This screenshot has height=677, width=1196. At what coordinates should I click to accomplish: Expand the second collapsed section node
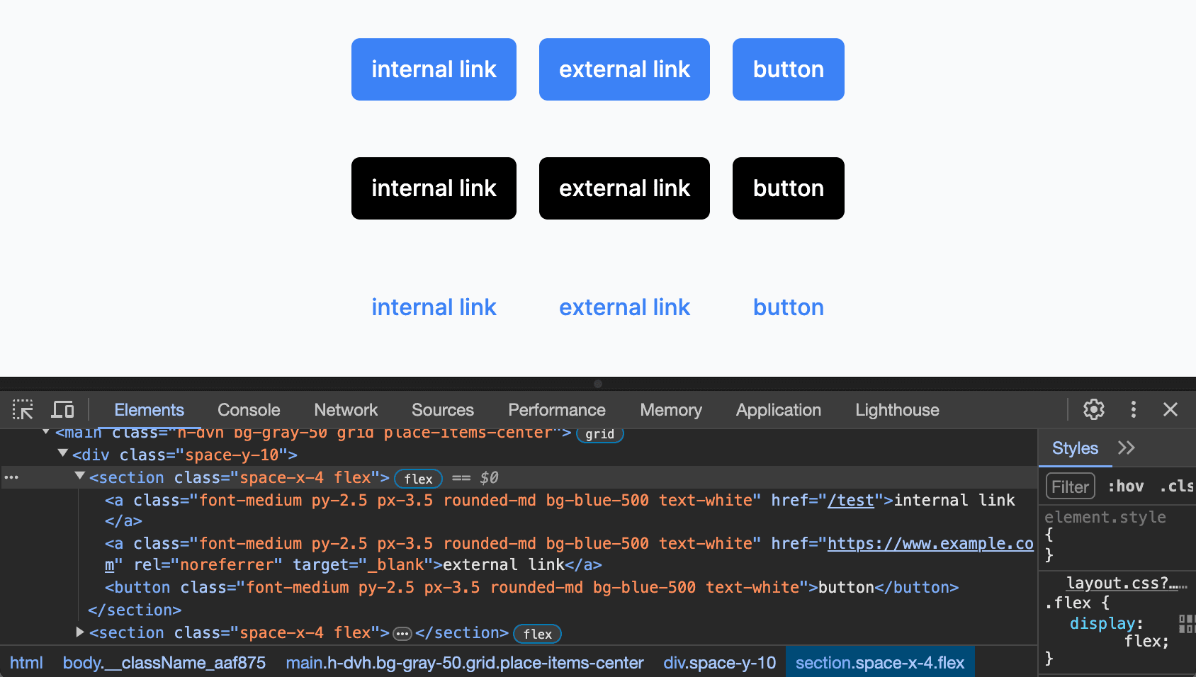(x=80, y=632)
